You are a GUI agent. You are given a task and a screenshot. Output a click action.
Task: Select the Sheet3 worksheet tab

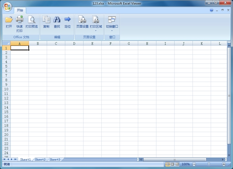pos(55,160)
